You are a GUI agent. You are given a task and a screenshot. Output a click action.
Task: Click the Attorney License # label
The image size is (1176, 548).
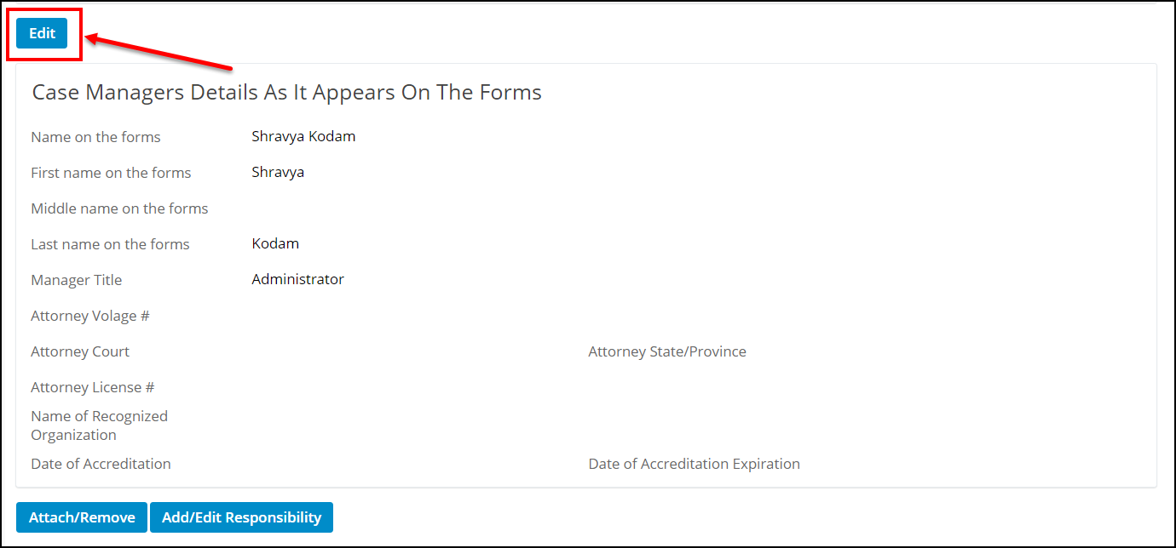point(92,386)
